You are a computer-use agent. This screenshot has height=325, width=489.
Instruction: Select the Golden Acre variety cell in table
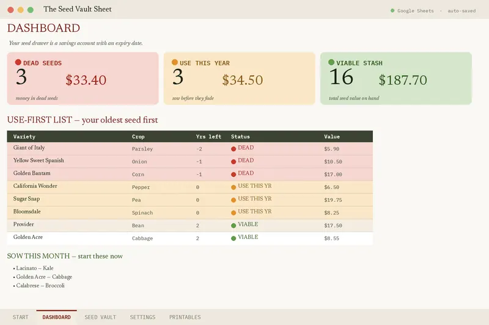(x=28, y=237)
